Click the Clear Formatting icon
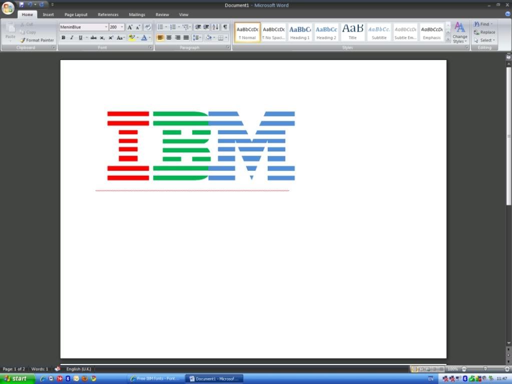The width and height of the screenshot is (512, 384). (x=148, y=27)
